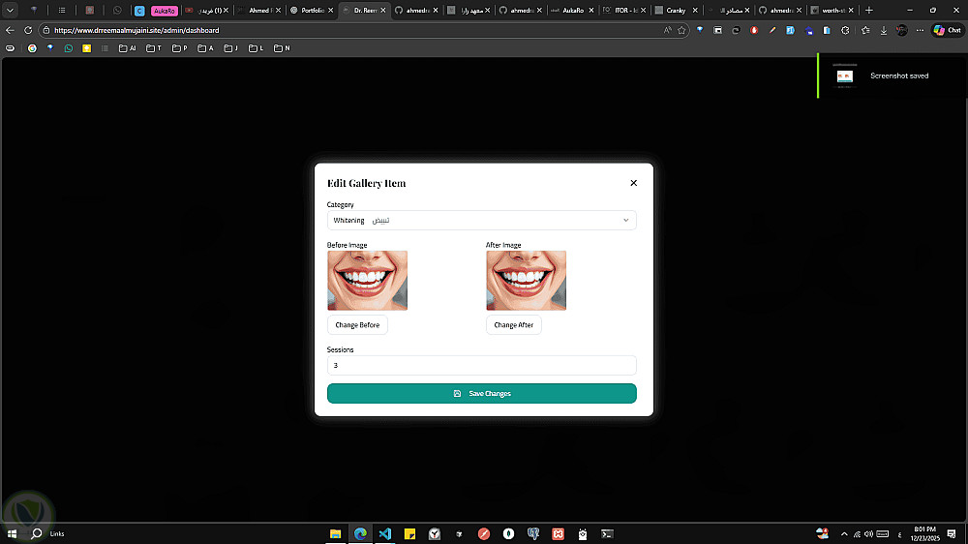968x544 pixels.
Task: Click the Change Before button
Action: tap(357, 325)
